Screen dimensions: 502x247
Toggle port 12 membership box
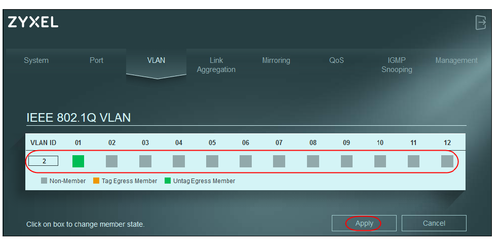click(447, 161)
